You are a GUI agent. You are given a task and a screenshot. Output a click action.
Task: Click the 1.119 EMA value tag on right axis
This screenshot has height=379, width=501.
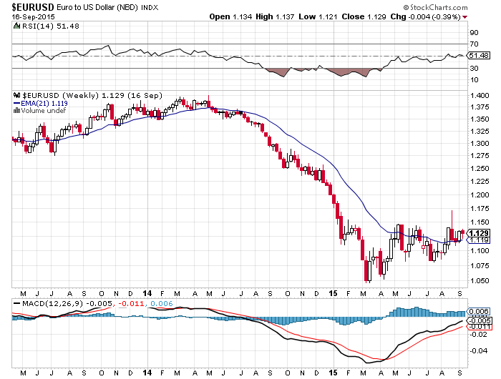[x=477, y=241]
